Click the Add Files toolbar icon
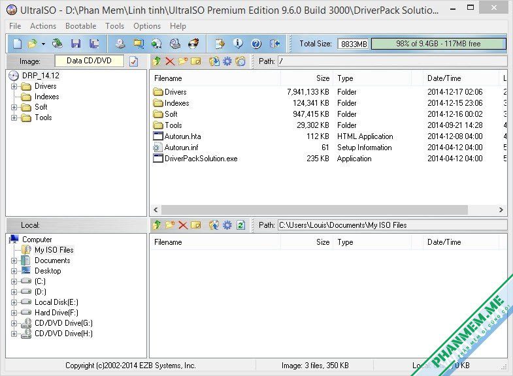Screen dimensions: 513x376 click(220, 44)
